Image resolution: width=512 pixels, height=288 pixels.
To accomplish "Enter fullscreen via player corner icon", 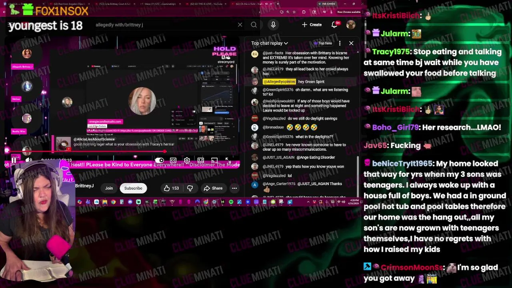I will (228, 160).
